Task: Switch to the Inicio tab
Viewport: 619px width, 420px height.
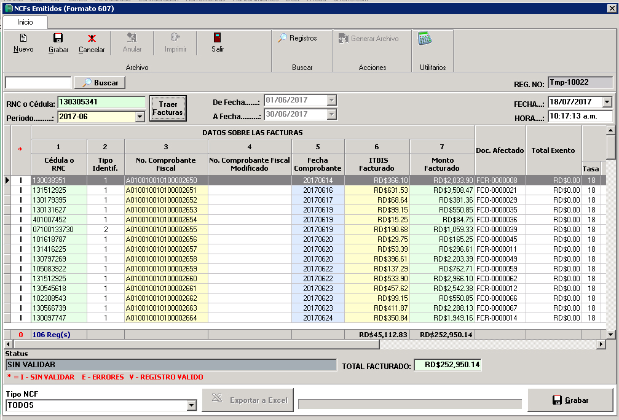Action: point(25,22)
